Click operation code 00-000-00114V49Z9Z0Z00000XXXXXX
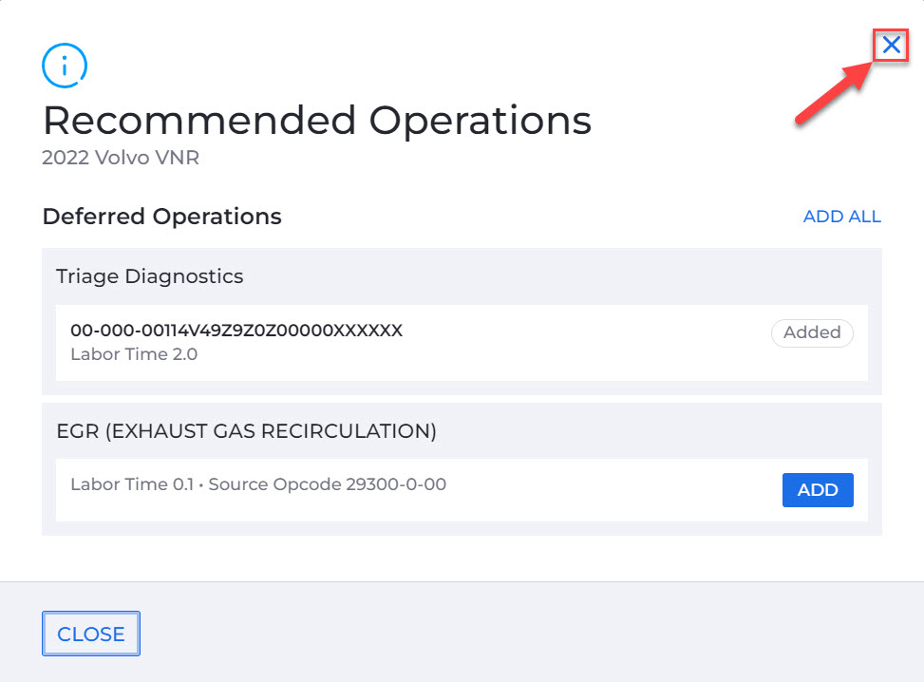Screen dimensions: 924x682 click(x=236, y=331)
